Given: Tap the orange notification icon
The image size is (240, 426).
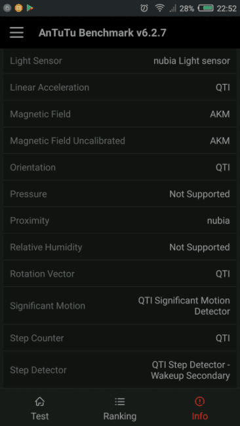Looking at the screenshot, I should [18, 8].
